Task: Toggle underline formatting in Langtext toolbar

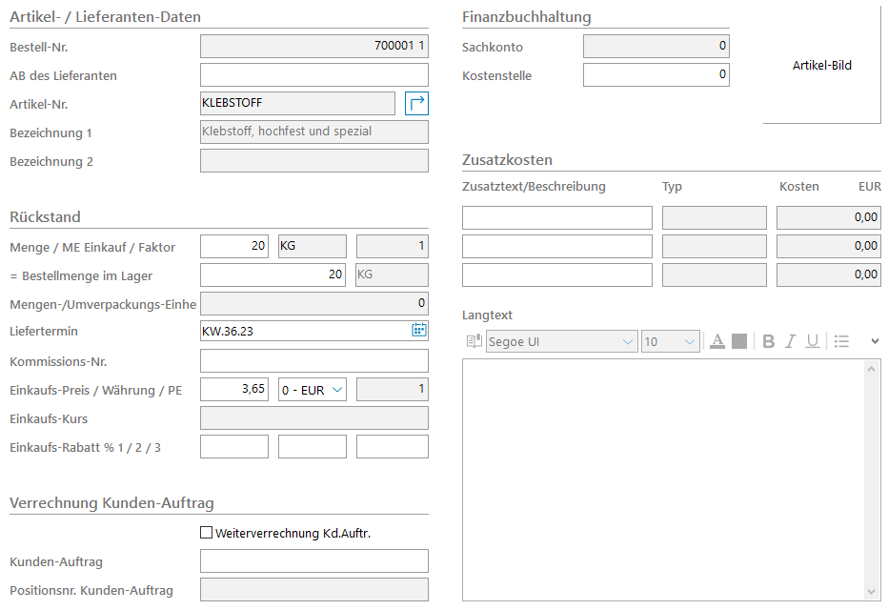Action: (812, 341)
